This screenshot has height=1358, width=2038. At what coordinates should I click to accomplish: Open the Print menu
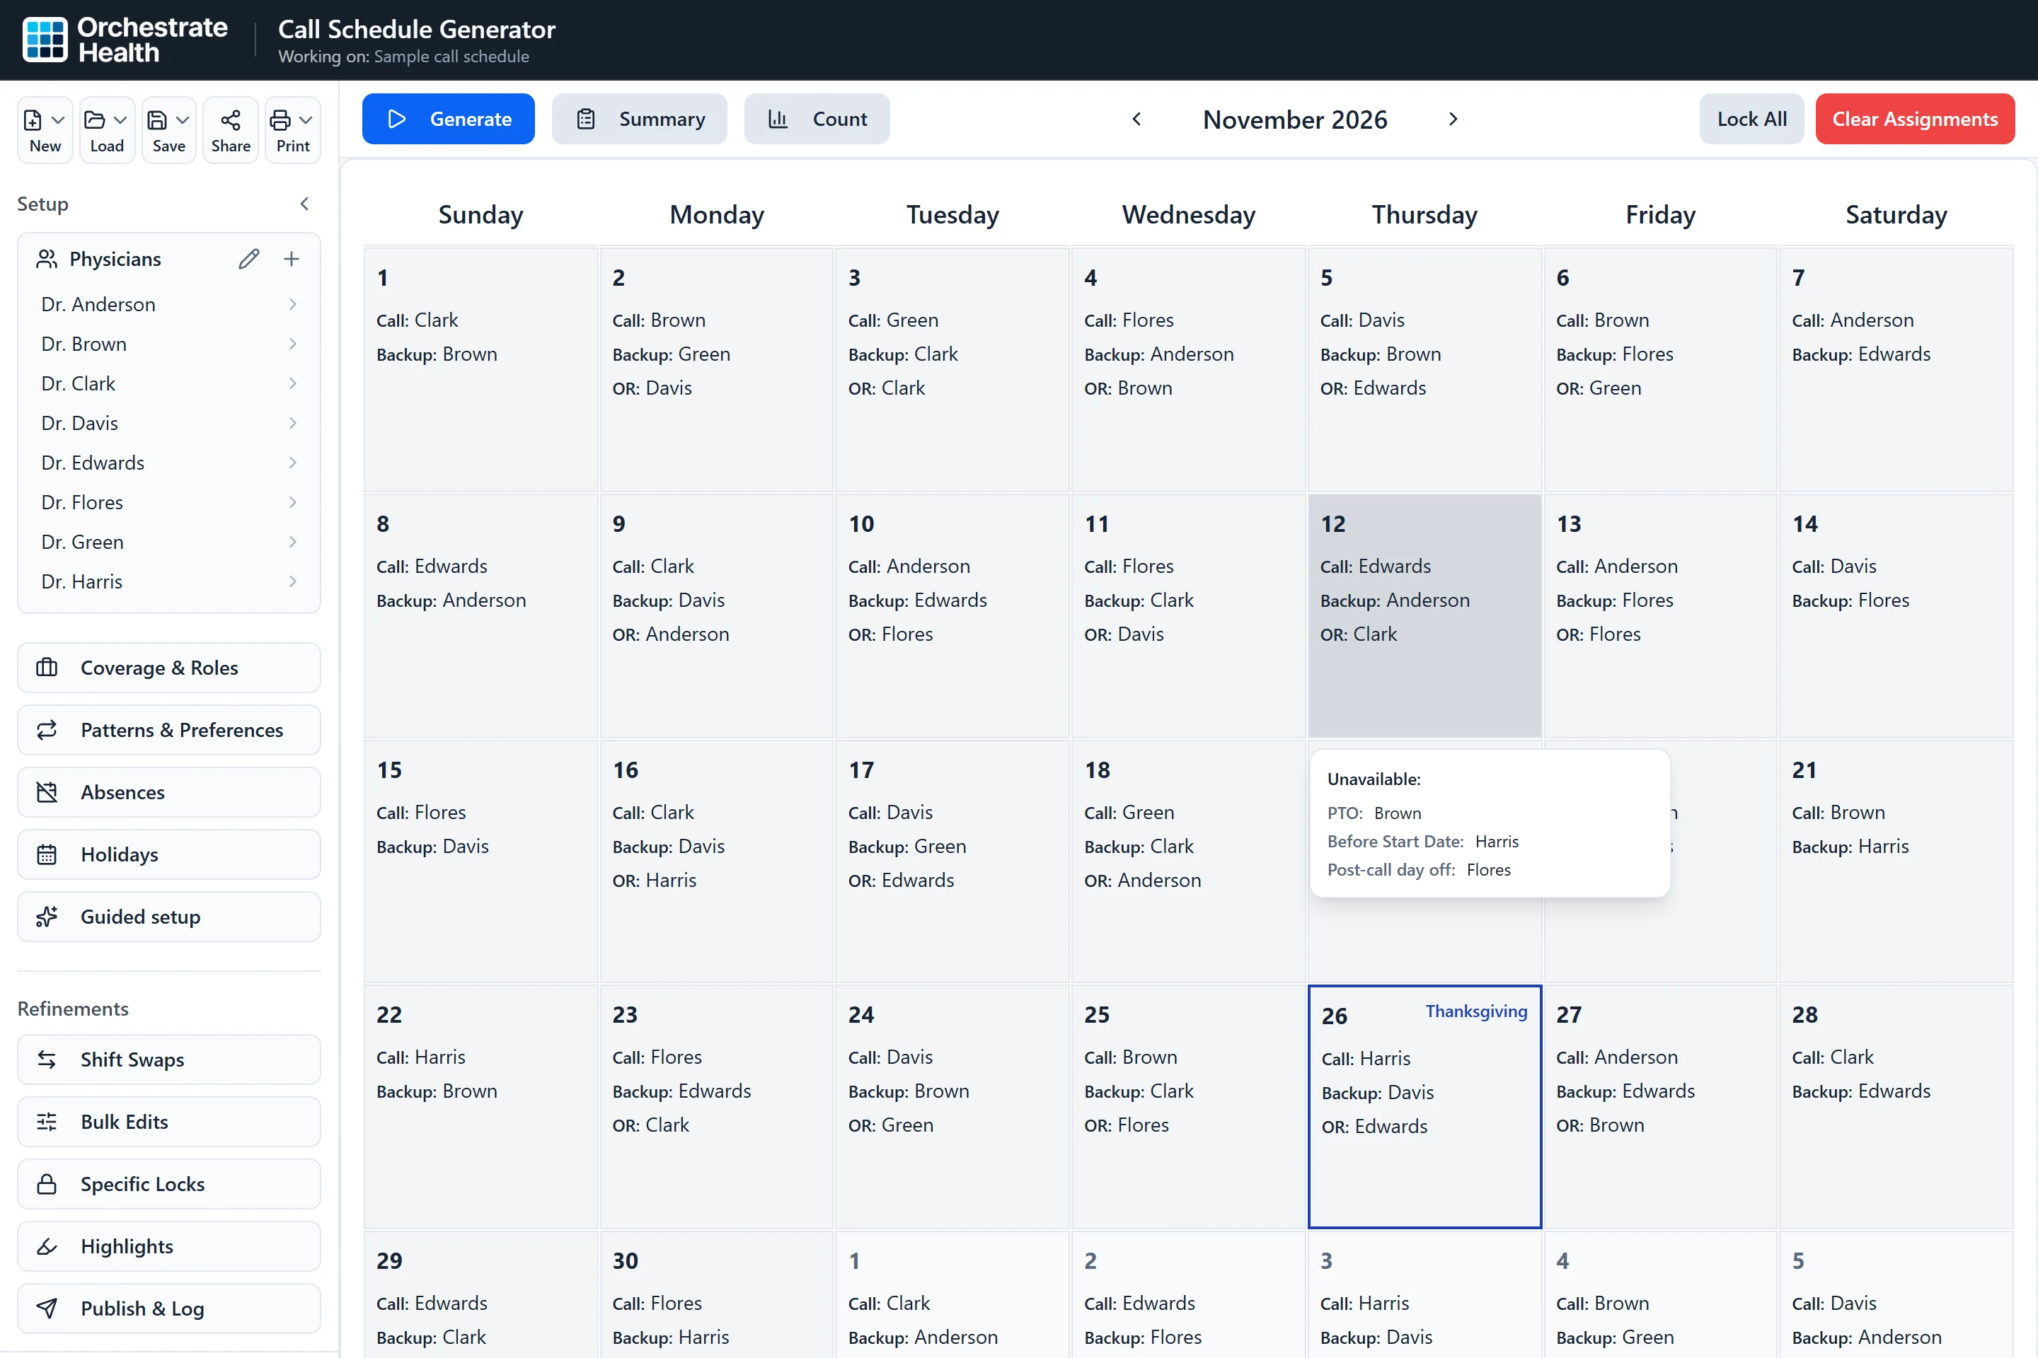coord(293,130)
